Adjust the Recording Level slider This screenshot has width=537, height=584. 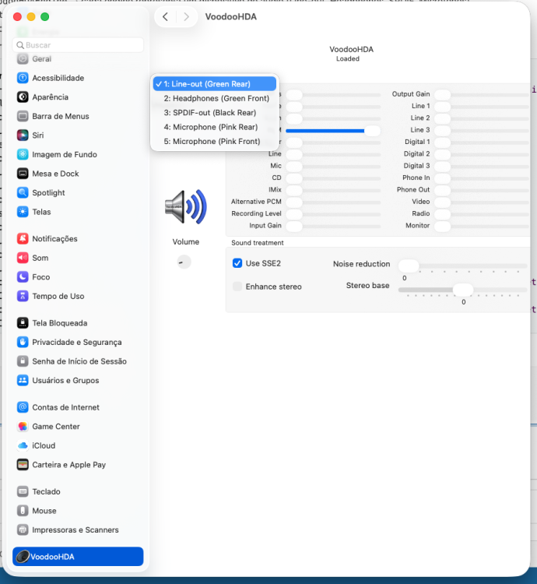(333, 214)
